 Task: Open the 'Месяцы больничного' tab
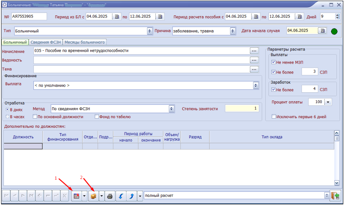click(x=85, y=42)
